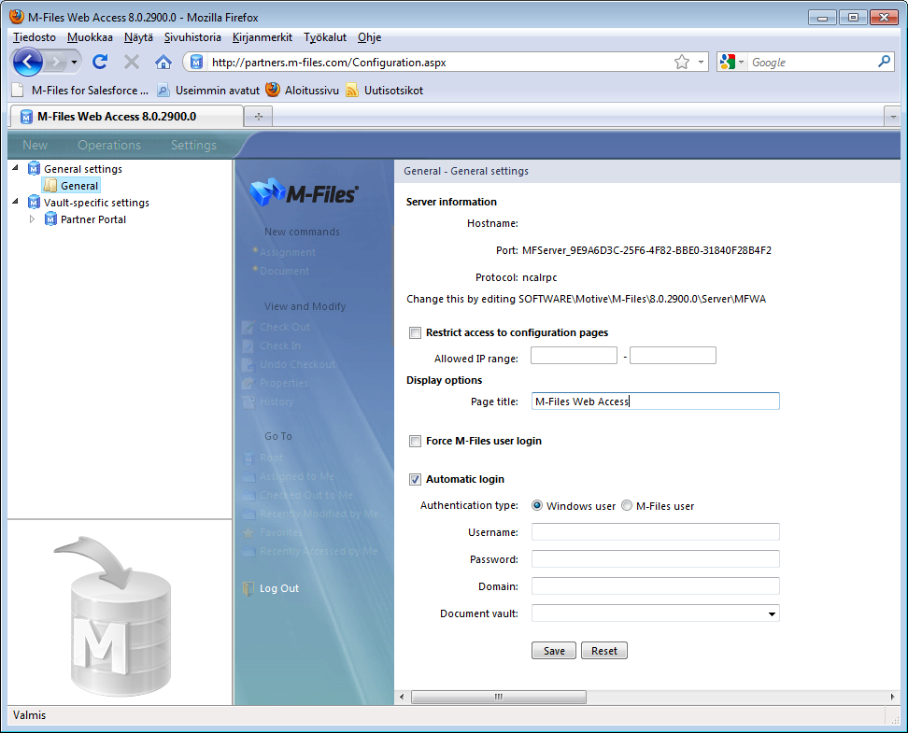Select General settings in the tree
Image resolution: width=908 pixels, height=733 pixels.
tap(83, 169)
